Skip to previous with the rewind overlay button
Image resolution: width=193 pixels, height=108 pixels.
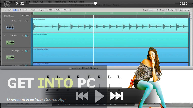[82, 96]
